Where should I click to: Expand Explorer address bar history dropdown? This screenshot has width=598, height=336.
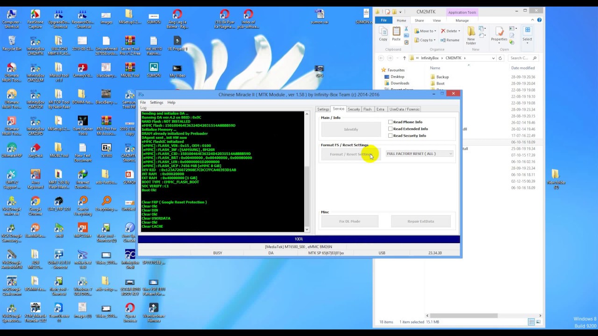(x=493, y=58)
